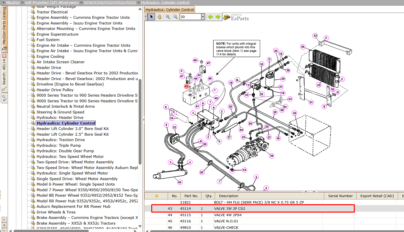
Task: Open the EzParts logo link
Action: 236,17
